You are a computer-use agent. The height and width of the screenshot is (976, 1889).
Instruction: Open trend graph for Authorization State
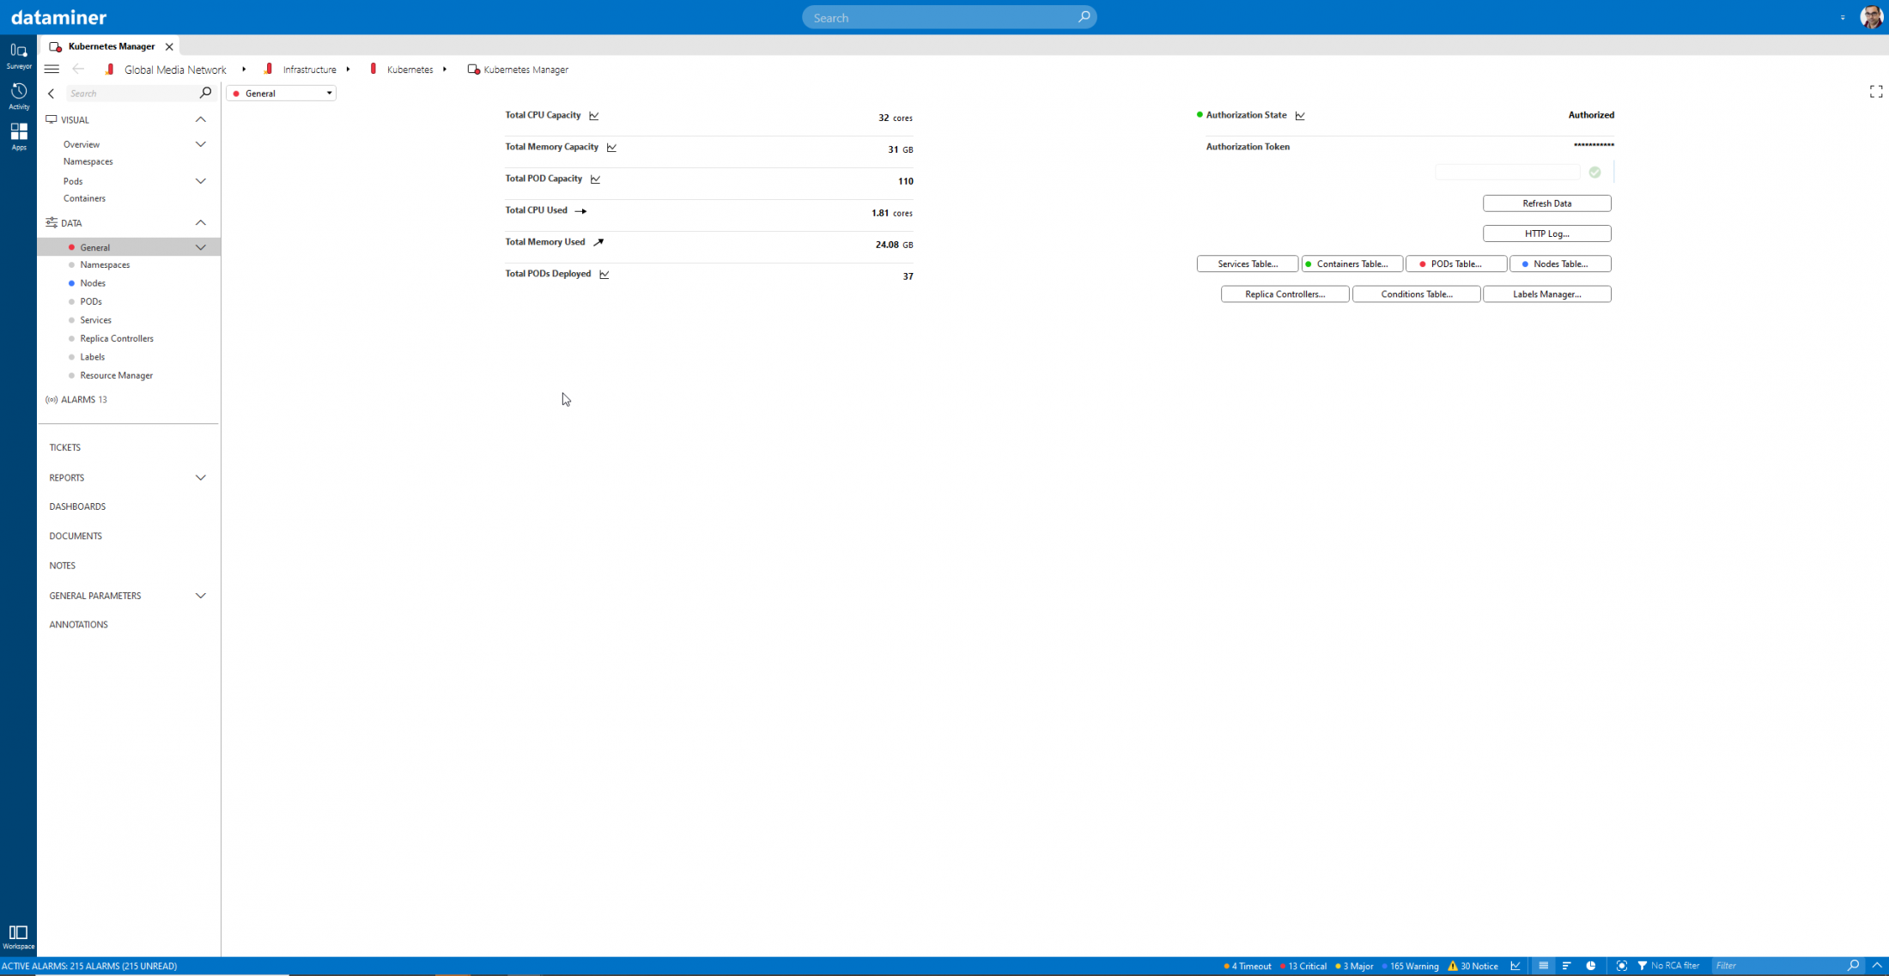pos(1300,116)
